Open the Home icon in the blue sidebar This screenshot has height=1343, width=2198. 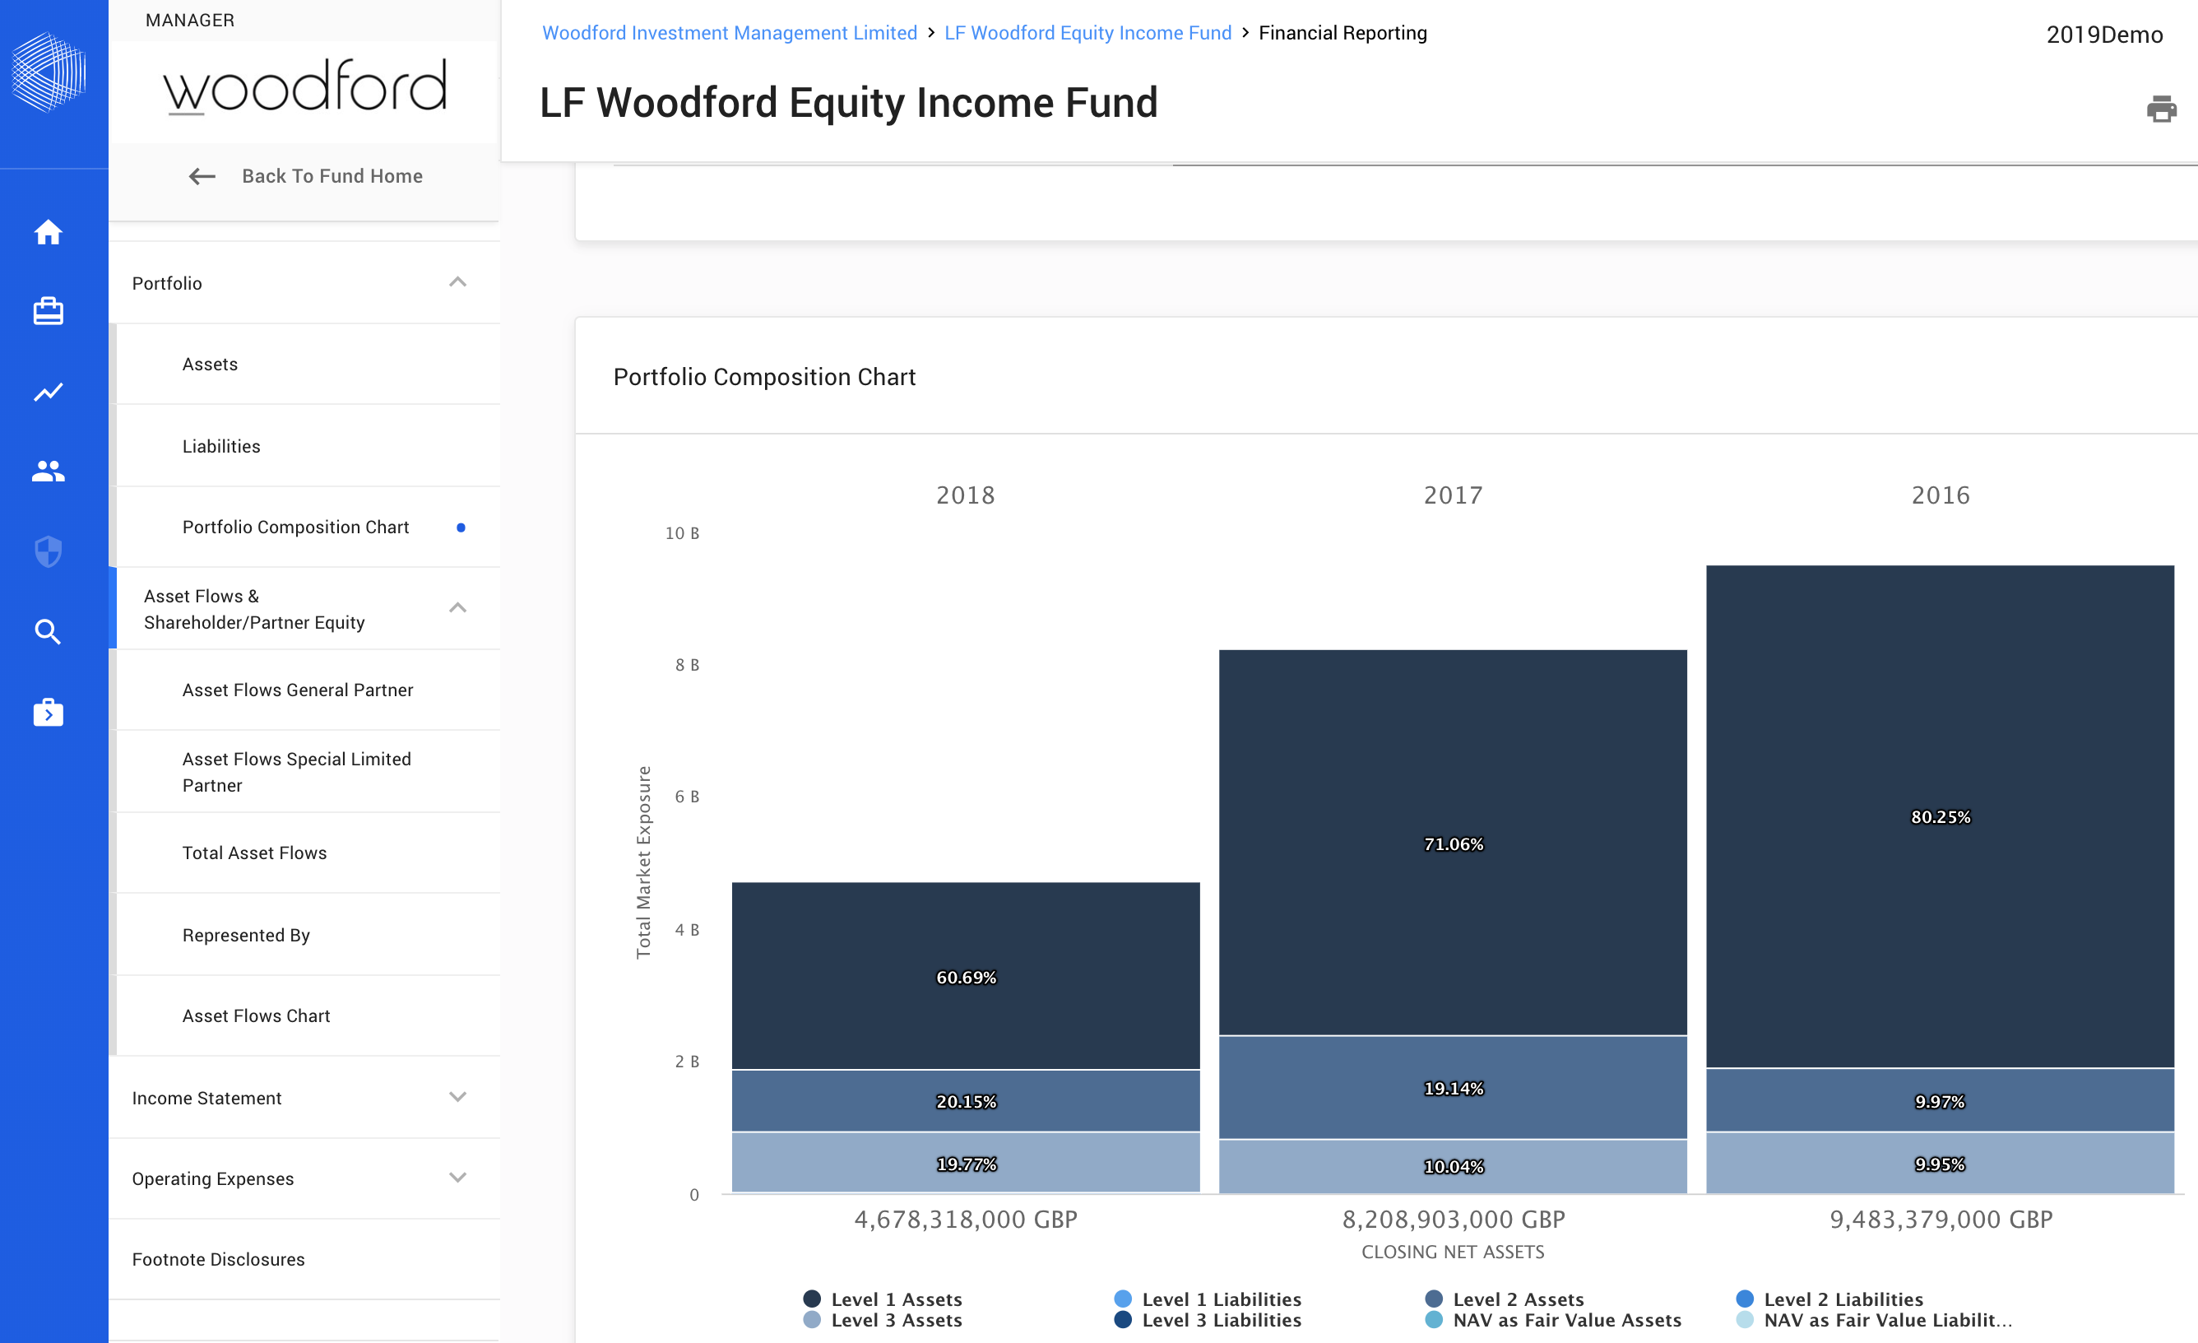(49, 232)
